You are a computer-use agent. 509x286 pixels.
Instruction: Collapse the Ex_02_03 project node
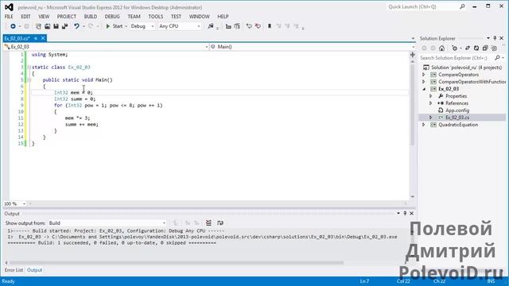(x=424, y=89)
